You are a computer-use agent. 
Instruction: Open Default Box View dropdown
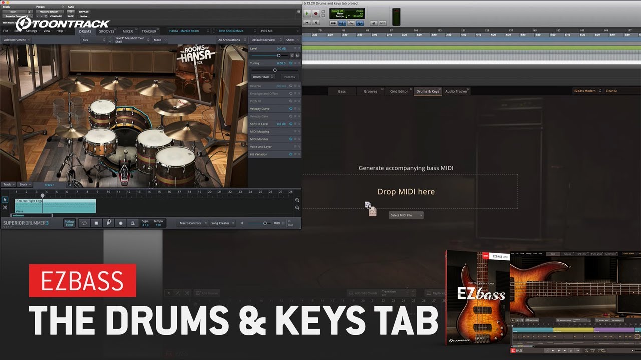pos(266,40)
